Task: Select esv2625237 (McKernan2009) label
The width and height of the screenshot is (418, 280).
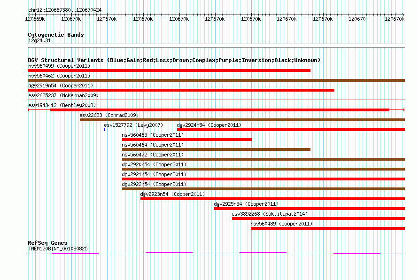Action: tap(63, 95)
